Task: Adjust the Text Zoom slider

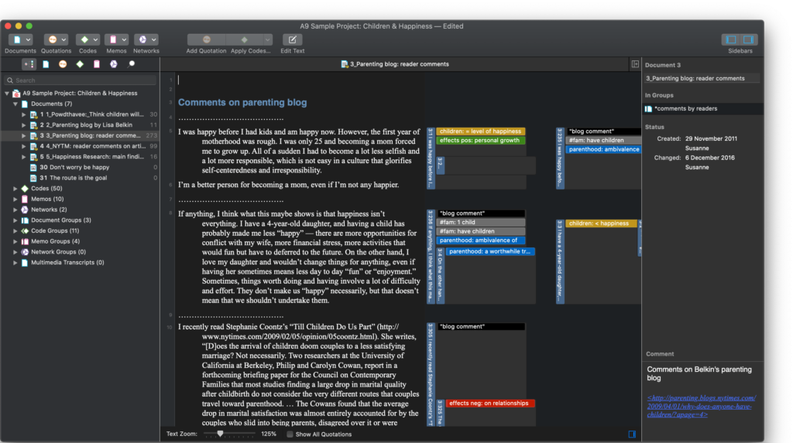Action: (x=220, y=434)
